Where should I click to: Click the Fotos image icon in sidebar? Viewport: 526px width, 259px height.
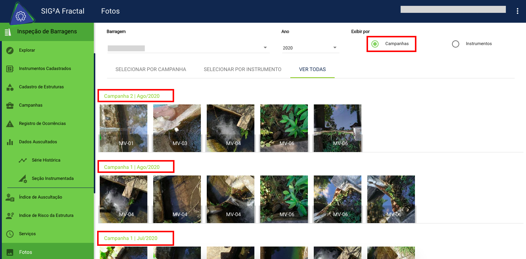10,252
